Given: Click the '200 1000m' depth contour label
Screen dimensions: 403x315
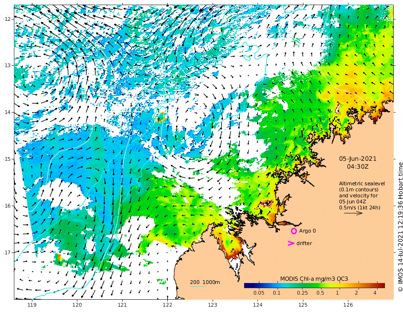Looking at the screenshot, I should (205, 283).
